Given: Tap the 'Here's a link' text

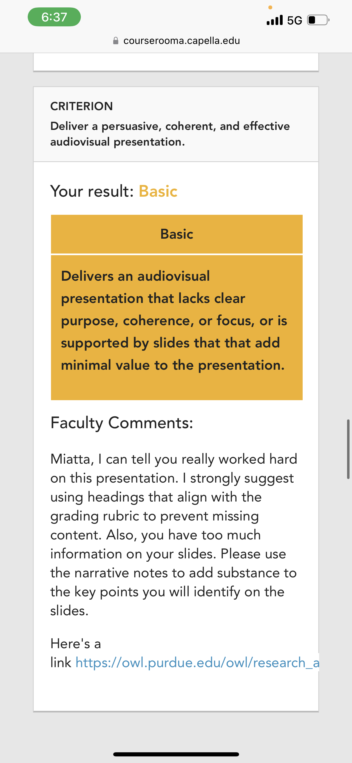Looking at the screenshot, I should tap(76, 653).
